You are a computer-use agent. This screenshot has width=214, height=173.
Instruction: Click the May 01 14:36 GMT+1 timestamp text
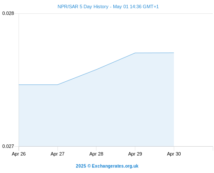pyautogui.click(x=136, y=6)
